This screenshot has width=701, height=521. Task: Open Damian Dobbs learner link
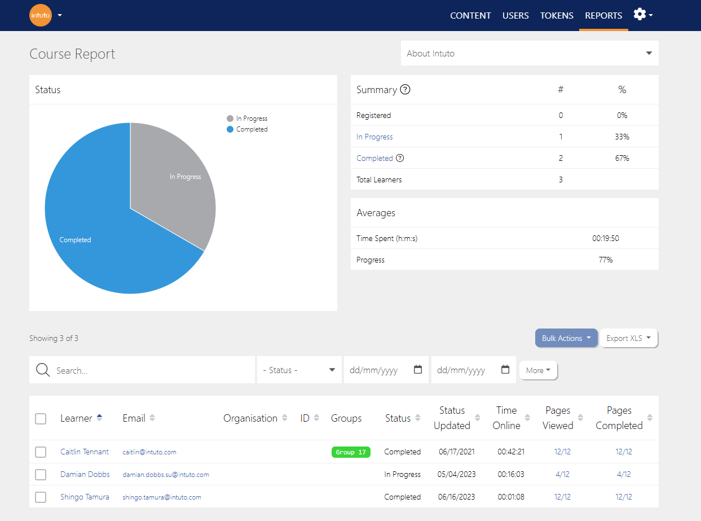85,474
